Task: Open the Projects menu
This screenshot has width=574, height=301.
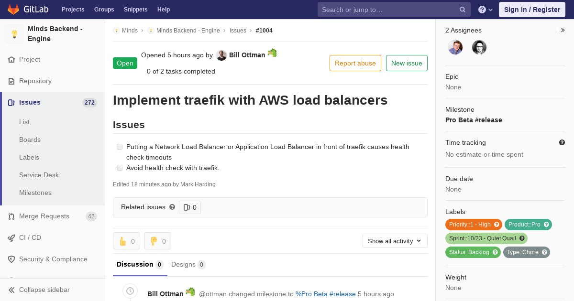Action: [73, 10]
